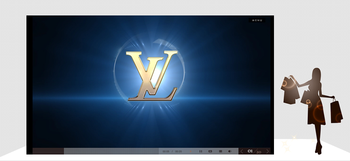Click the shopping bag in her raised hand
Image resolution: width=350 pixels, height=161 pixels.
pyautogui.click(x=290, y=90)
